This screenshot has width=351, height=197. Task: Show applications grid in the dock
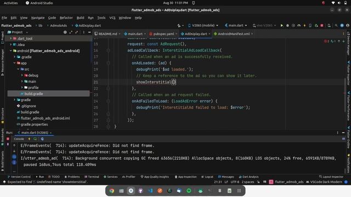click(239, 190)
